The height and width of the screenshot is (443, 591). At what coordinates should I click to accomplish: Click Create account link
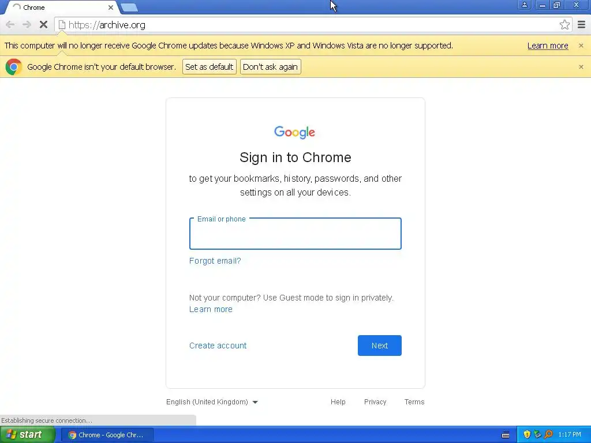click(x=218, y=346)
